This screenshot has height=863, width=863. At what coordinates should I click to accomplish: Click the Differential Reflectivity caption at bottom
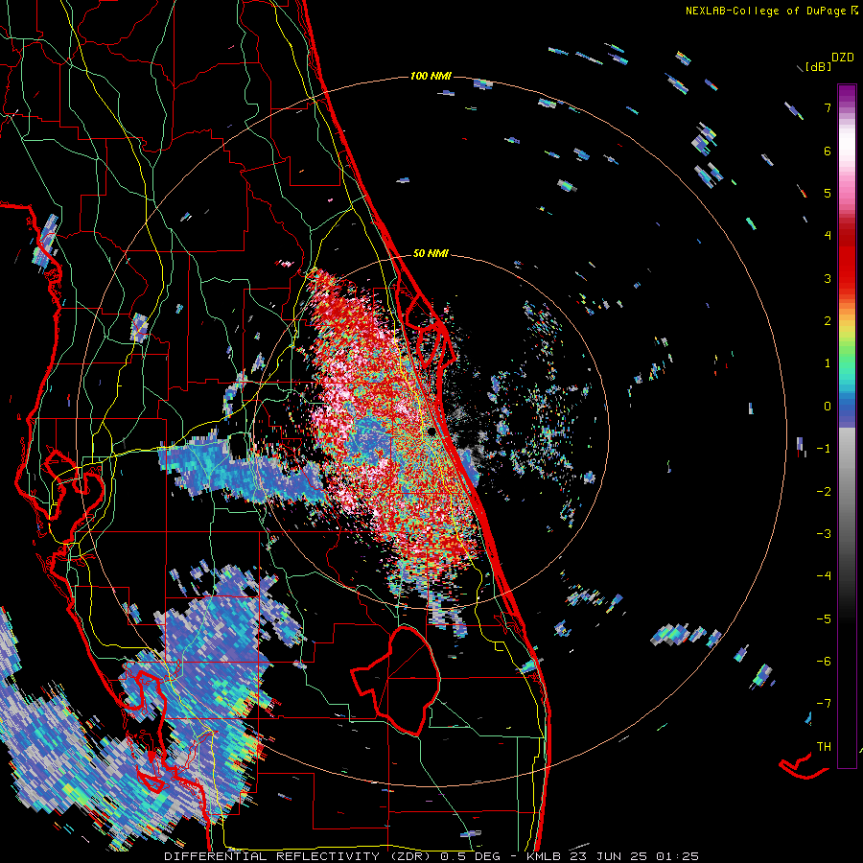coord(431,856)
